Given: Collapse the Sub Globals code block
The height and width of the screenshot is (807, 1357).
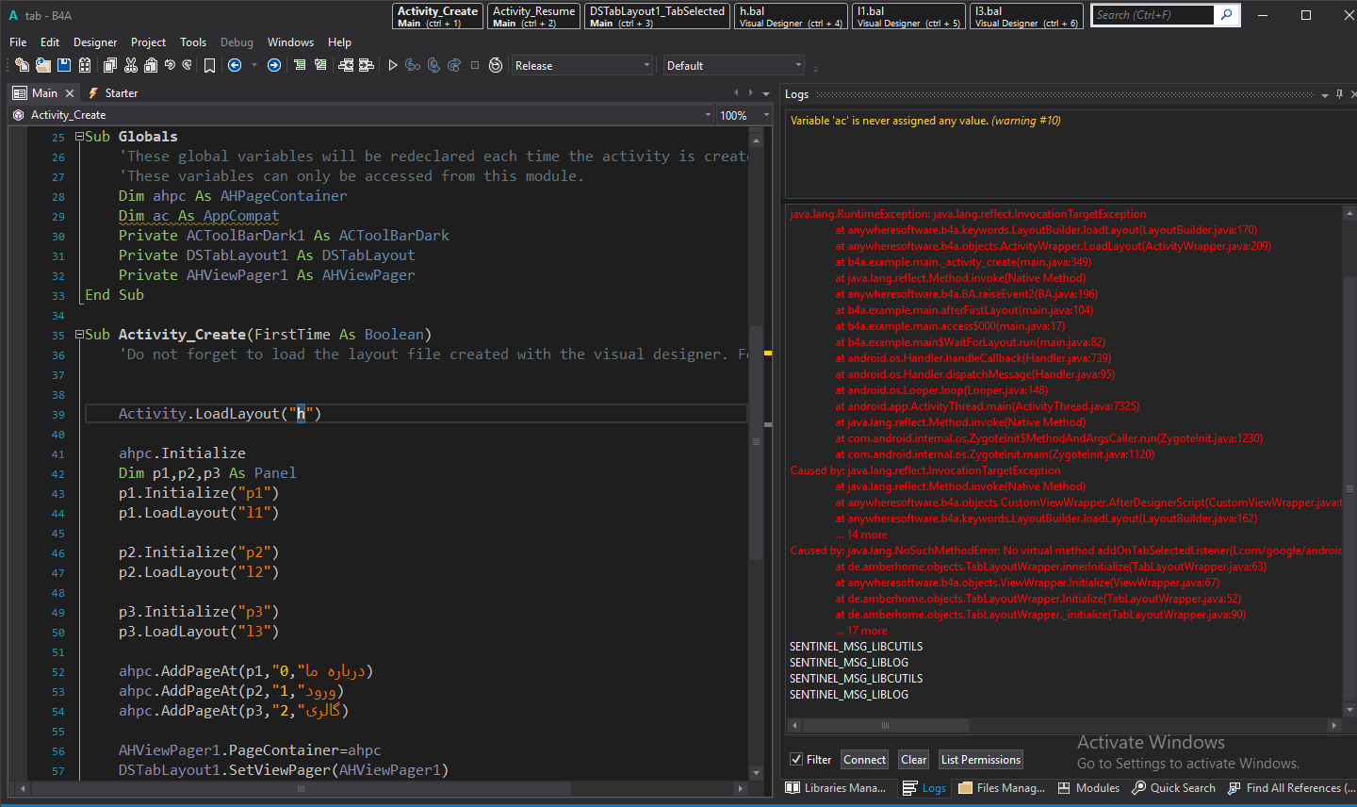Looking at the screenshot, I should point(80,137).
